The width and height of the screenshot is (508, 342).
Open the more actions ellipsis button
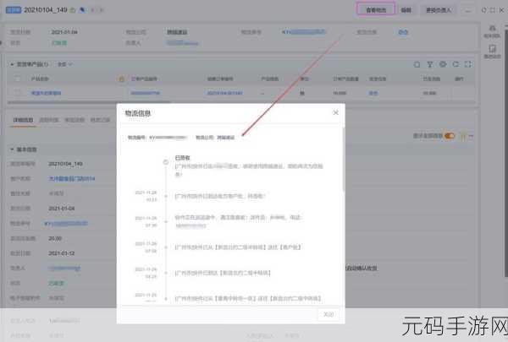click(468, 10)
